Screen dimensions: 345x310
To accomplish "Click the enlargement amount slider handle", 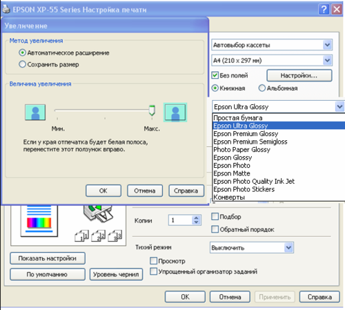I will coord(152,110).
